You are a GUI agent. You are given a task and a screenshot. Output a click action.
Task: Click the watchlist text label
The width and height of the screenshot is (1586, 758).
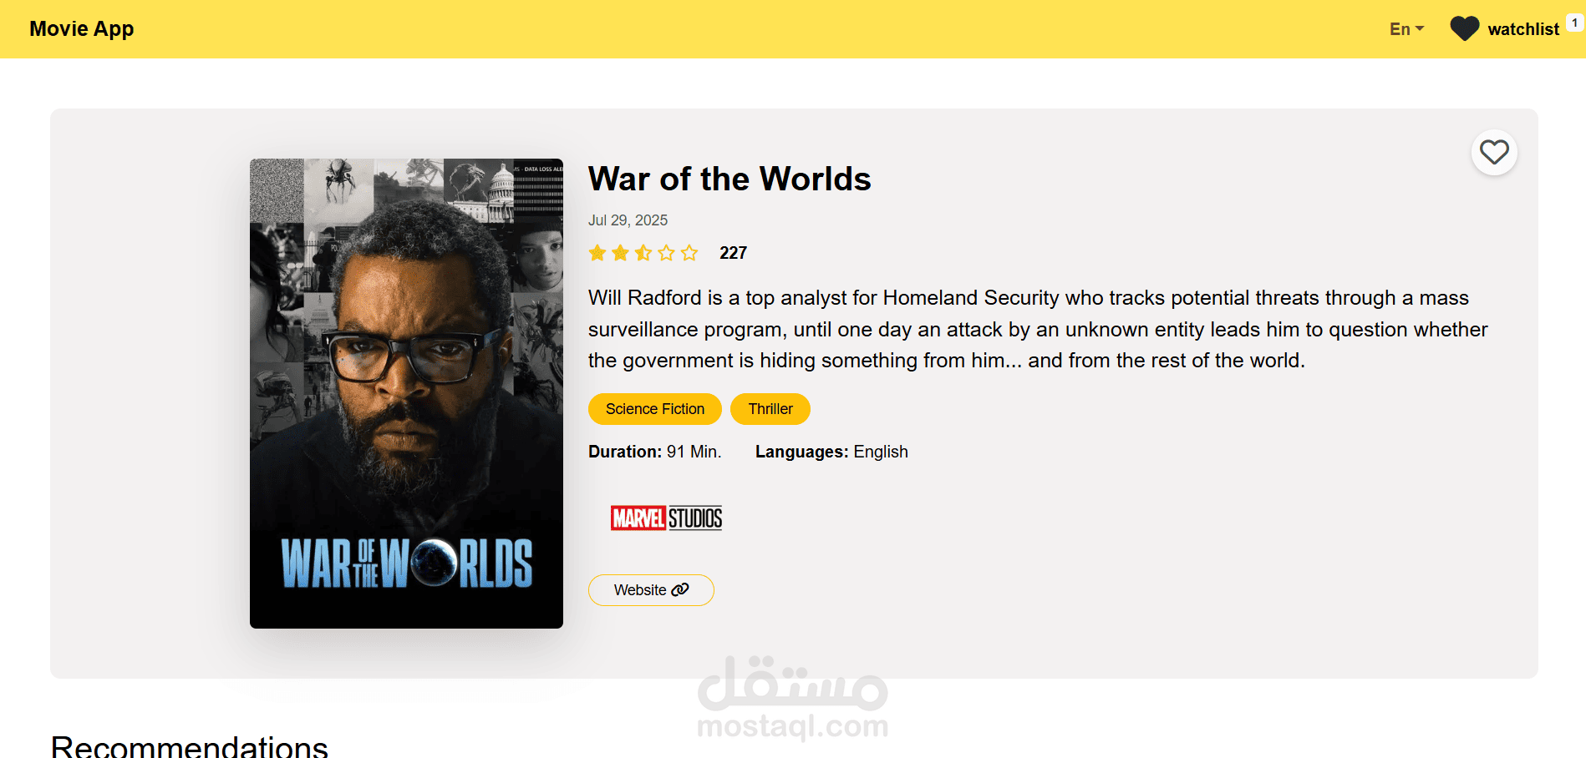pos(1523,29)
